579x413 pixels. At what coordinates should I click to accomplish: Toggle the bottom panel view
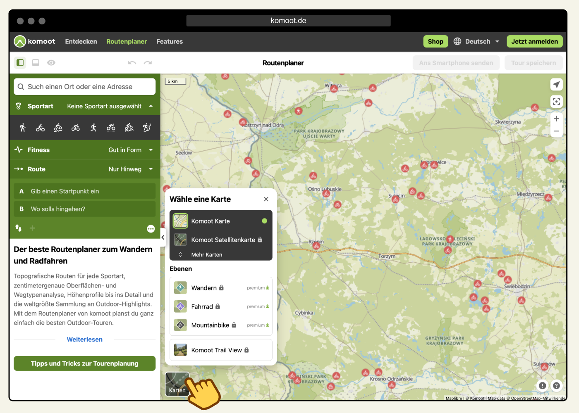pyautogui.click(x=36, y=63)
